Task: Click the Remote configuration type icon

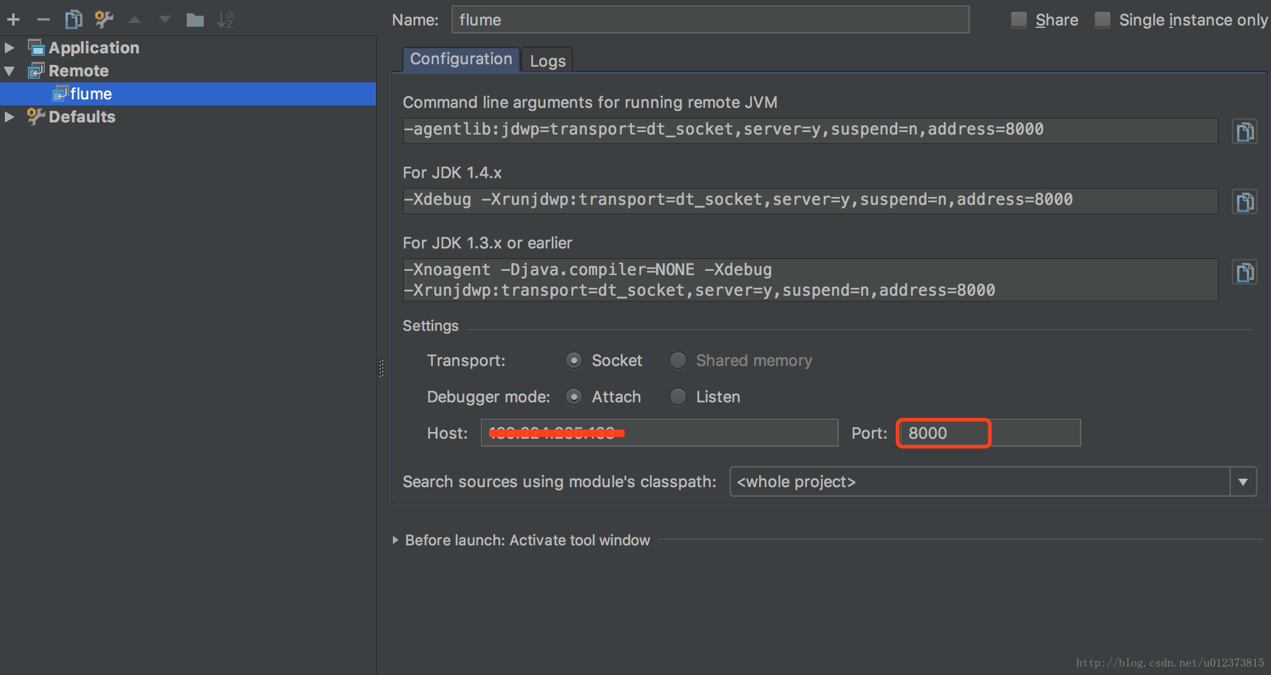Action: pyautogui.click(x=36, y=71)
